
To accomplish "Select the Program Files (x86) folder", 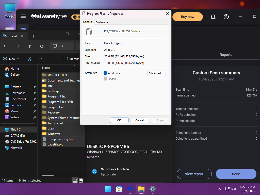I will (60, 102).
